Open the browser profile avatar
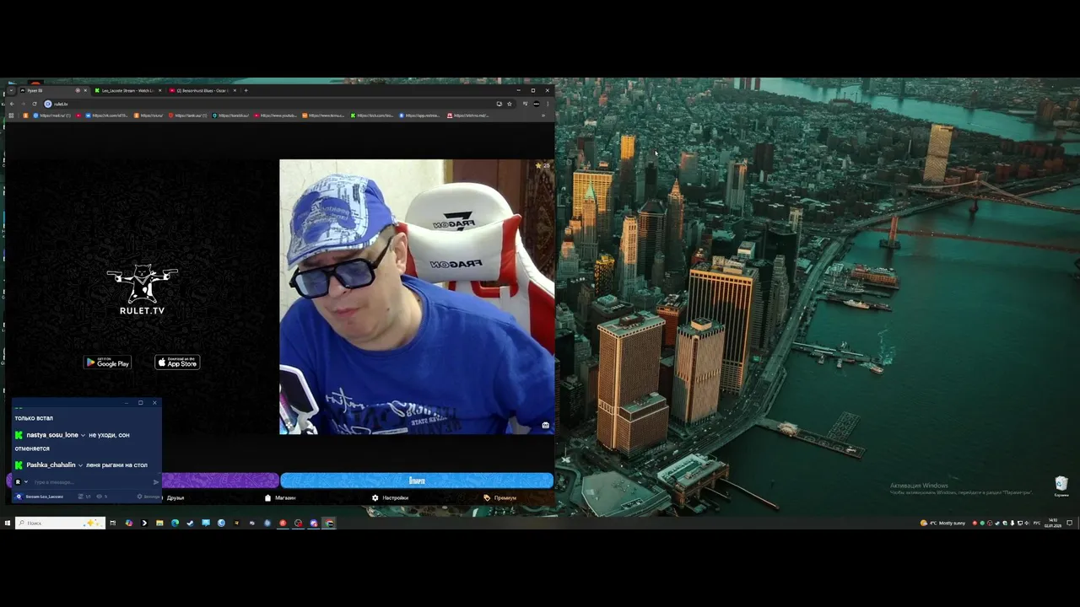The height and width of the screenshot is (607, 1080). tap(537, 104)
